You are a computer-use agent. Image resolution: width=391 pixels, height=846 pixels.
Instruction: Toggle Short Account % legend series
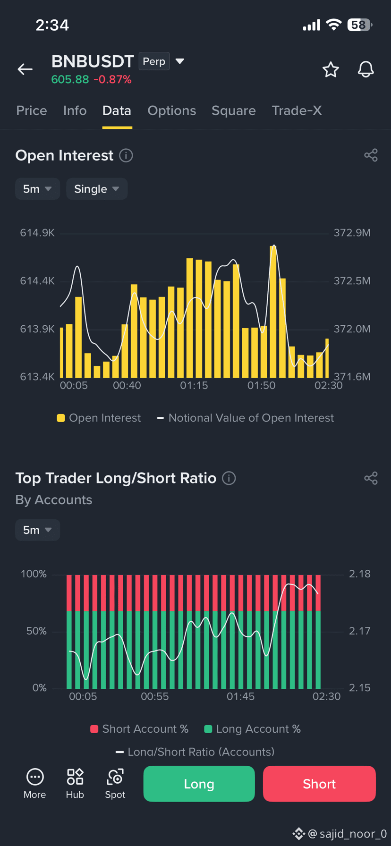point(139,729)
